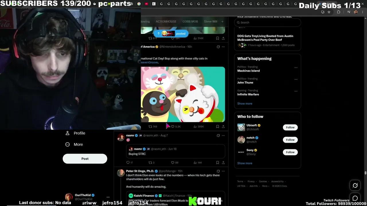
Task: Show new posts via posted pill
Action: (171, 33)
